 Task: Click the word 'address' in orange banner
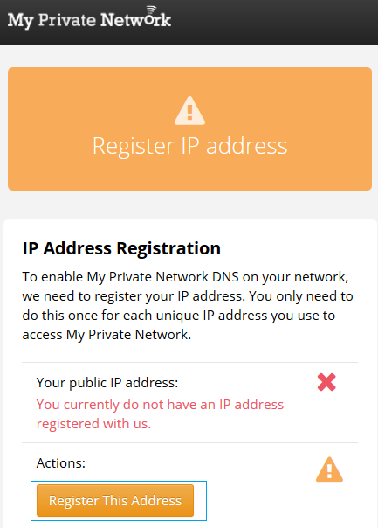pos(246,146)
